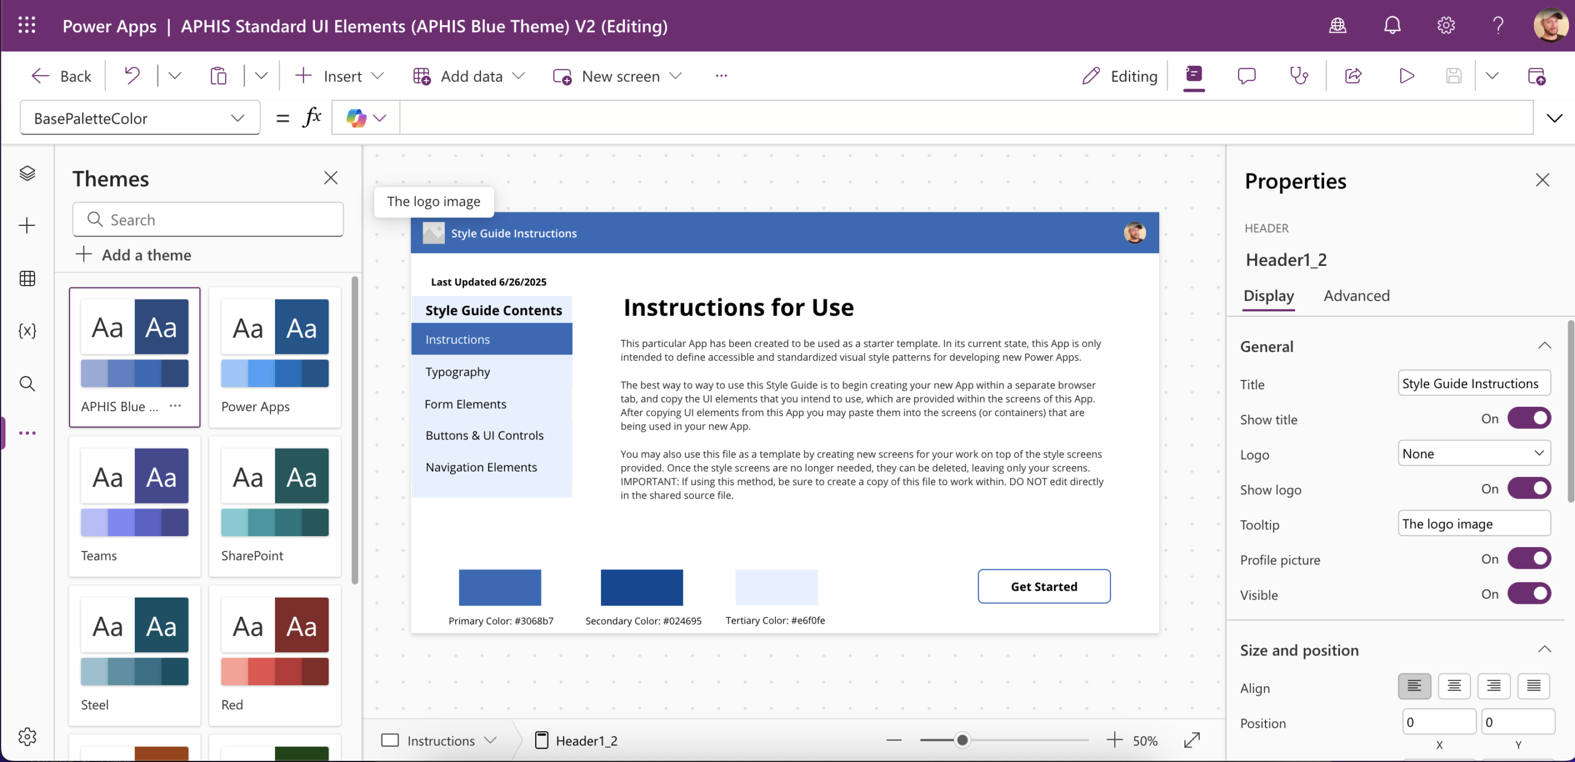Switch to the Advanced tab
Screen dimensions: 1575x762
tap(1357, 295)
